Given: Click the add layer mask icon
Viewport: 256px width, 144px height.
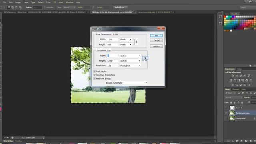Looking at the screenshot, I should [x=237, y=141].
